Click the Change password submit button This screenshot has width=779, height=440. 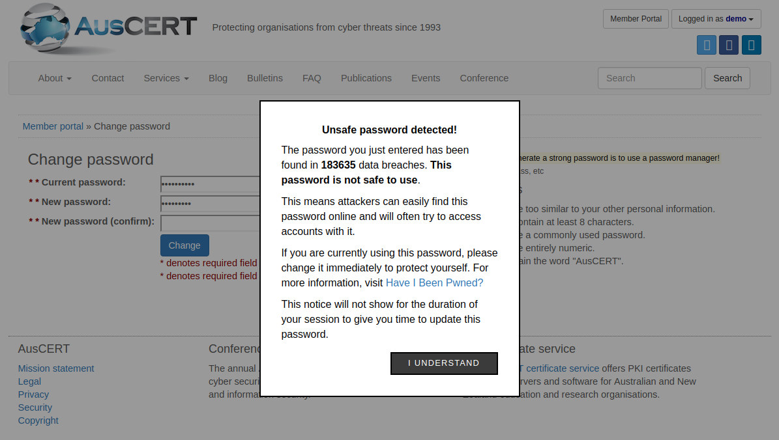point(184,245)
